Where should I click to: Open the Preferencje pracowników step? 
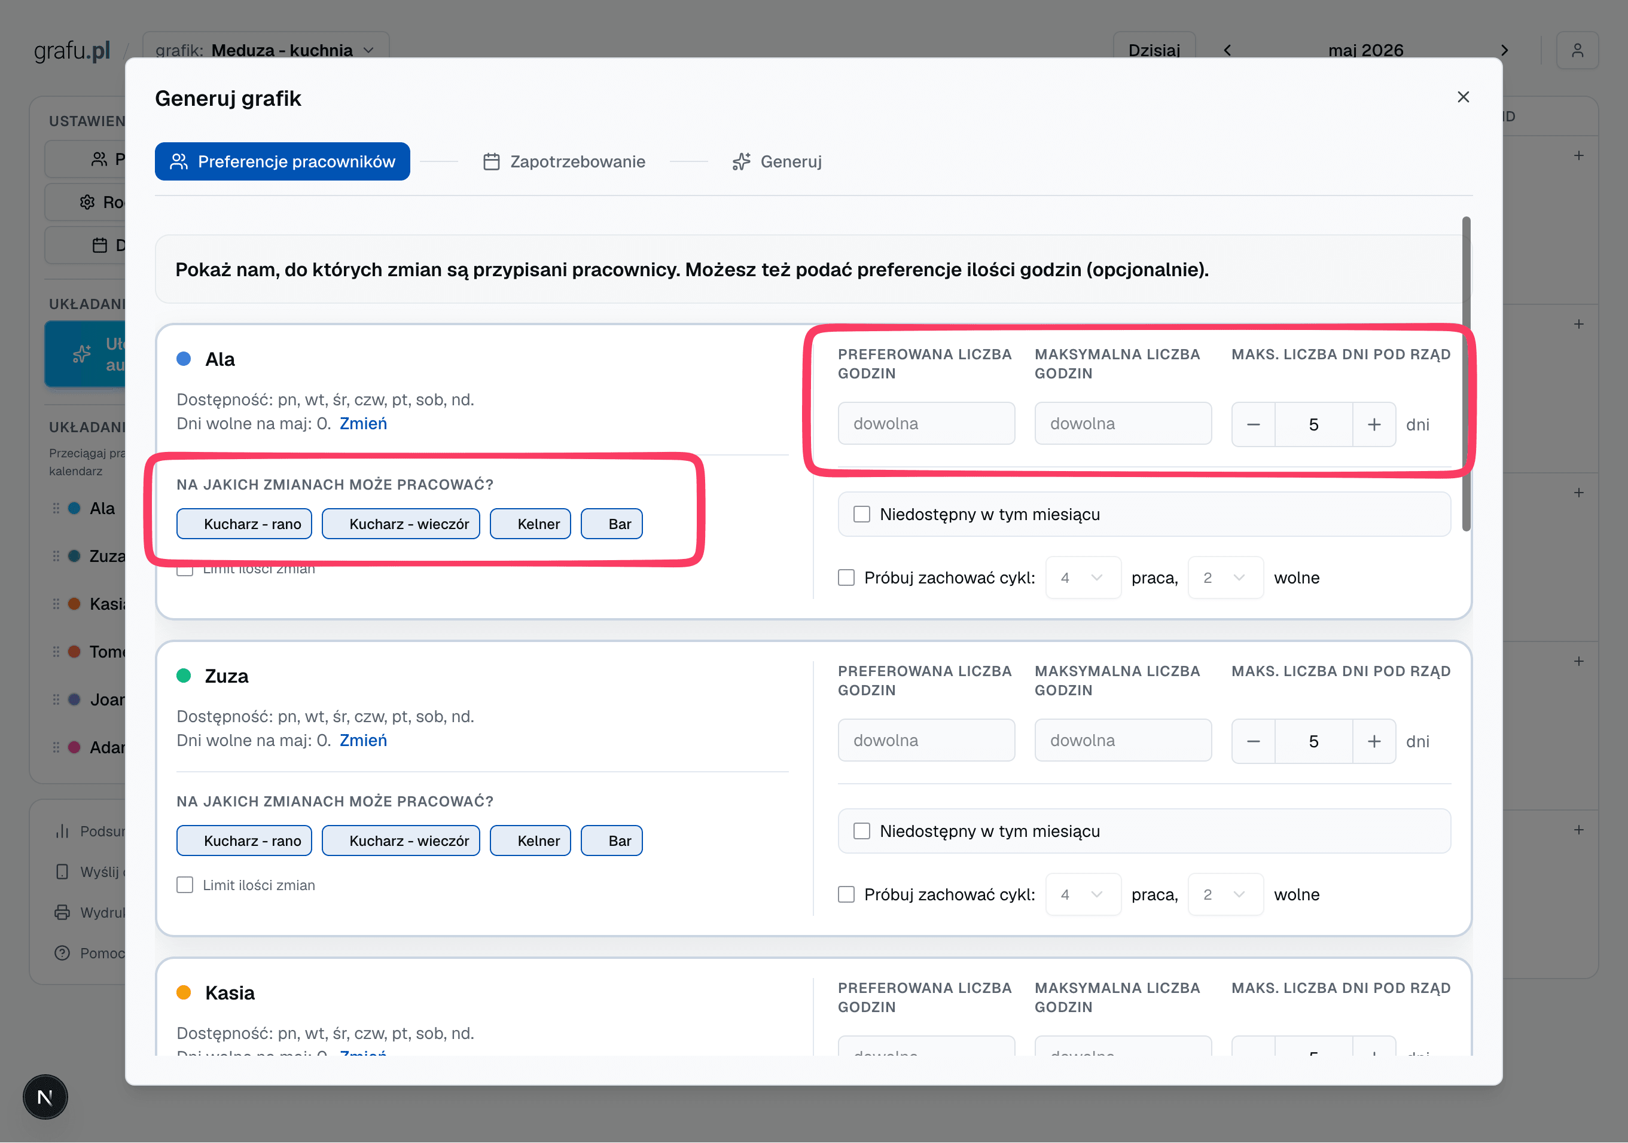point(282,161)
